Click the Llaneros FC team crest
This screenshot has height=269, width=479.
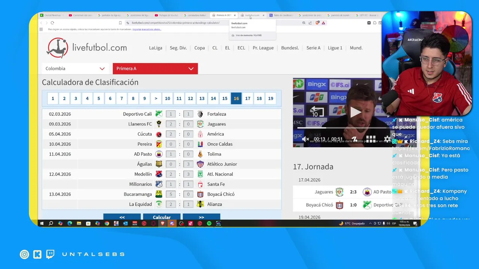tap(159, 124)
